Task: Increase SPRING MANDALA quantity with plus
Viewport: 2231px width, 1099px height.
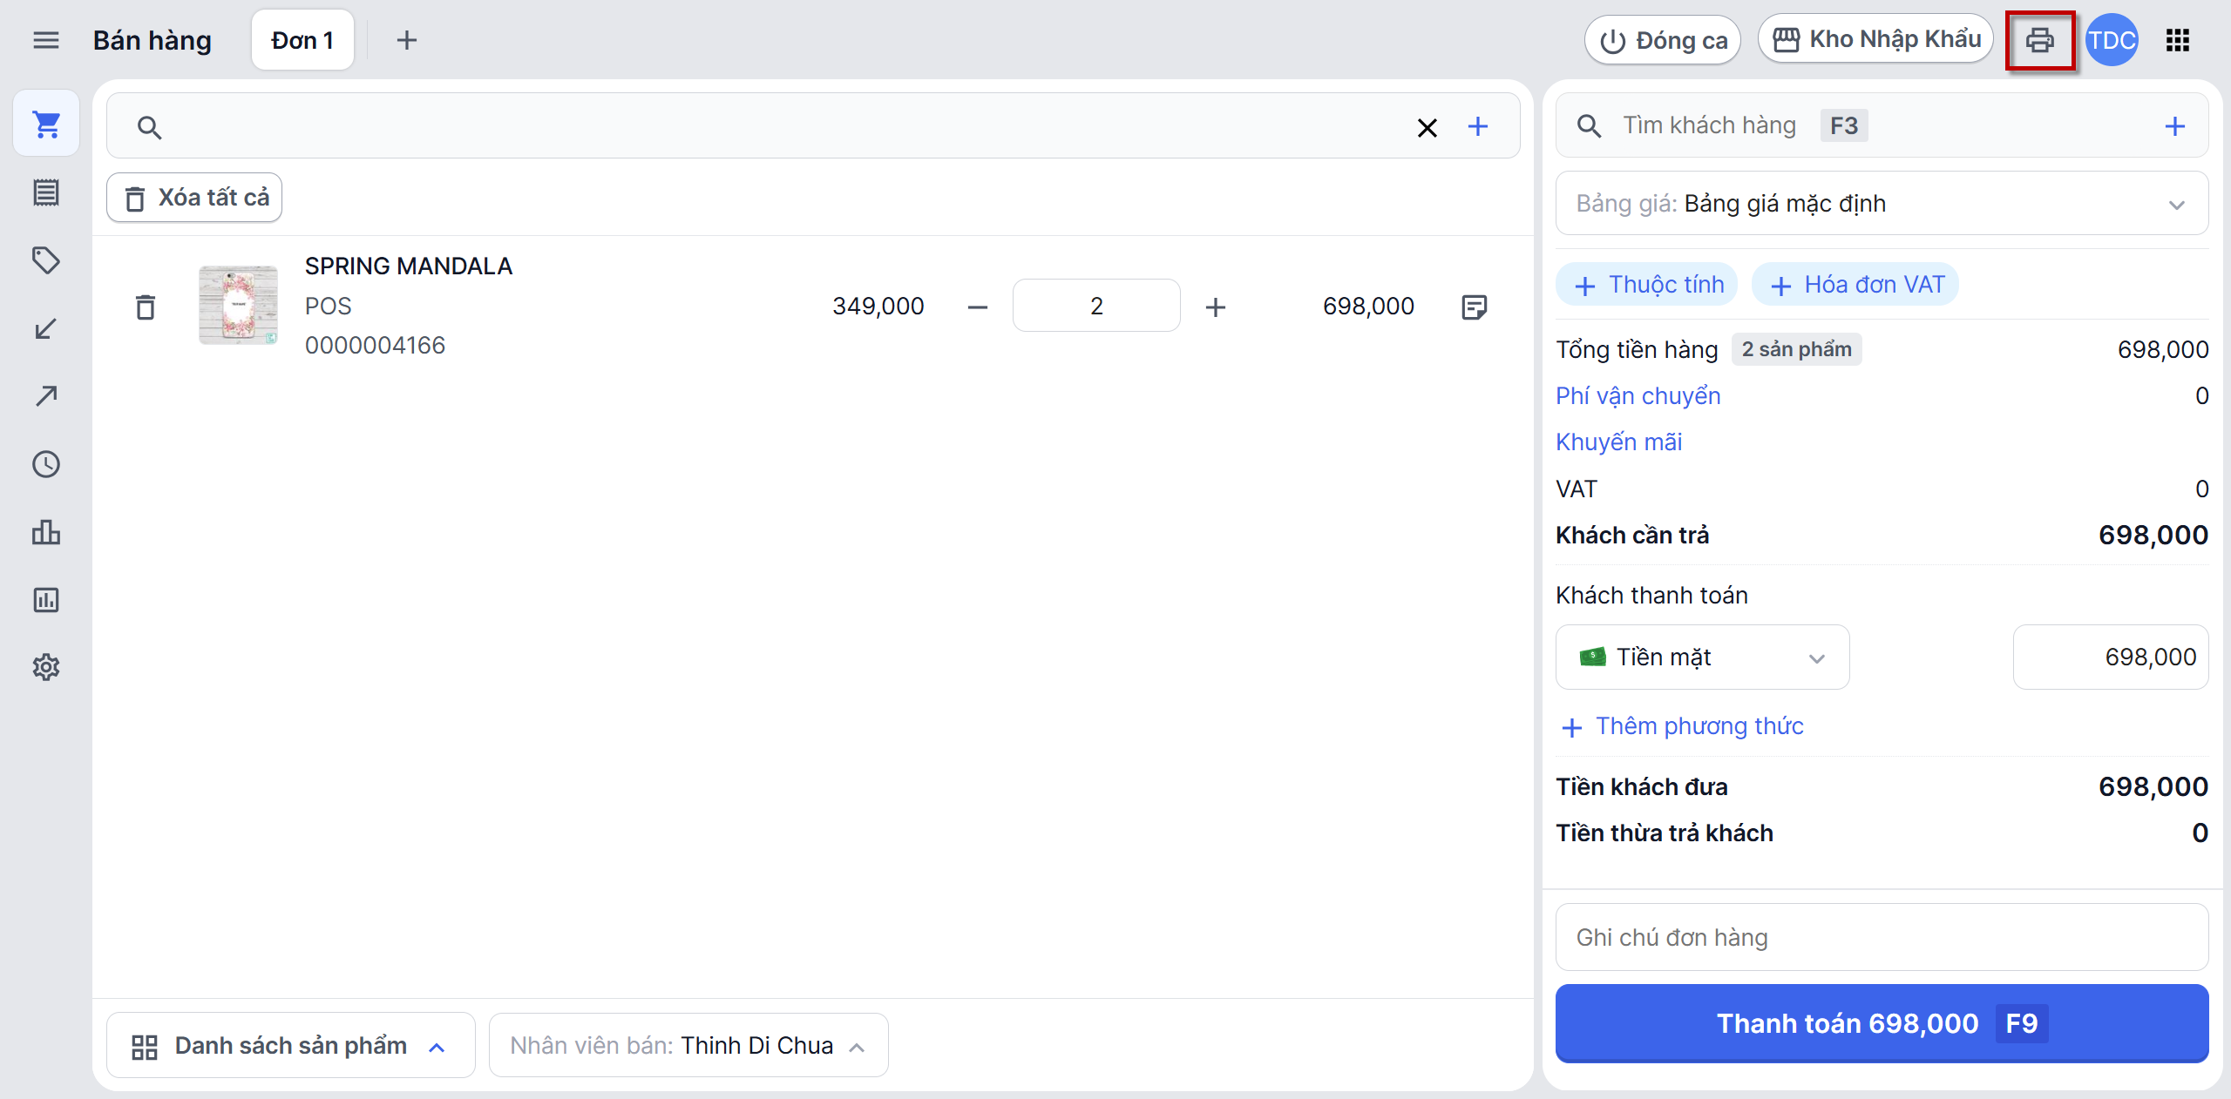Action: (1216, 307)
